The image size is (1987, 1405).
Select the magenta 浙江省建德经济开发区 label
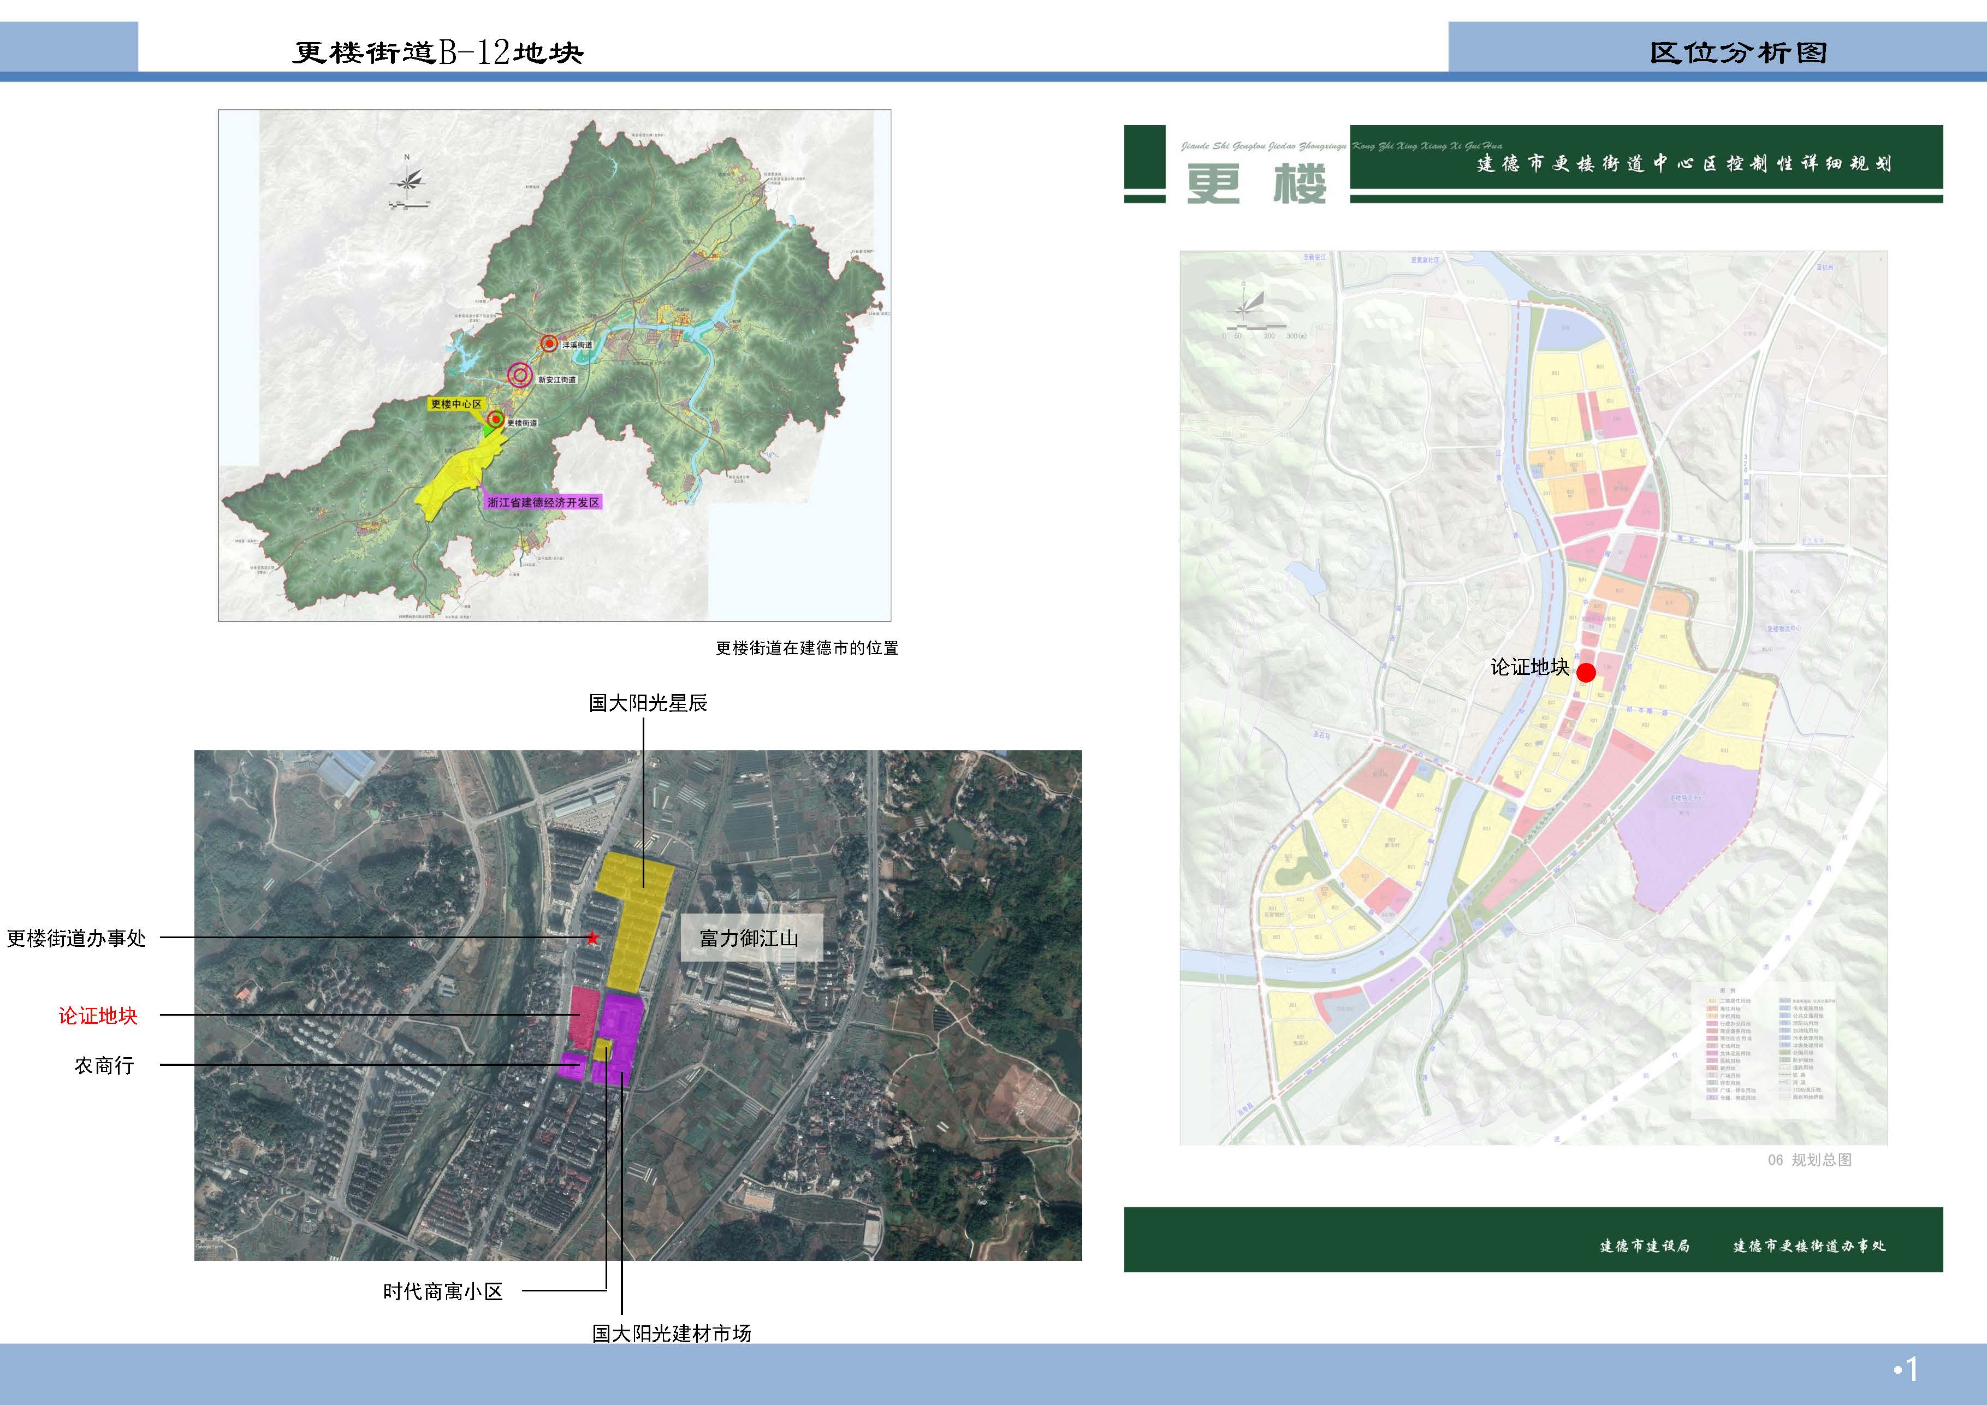(543, 502)
